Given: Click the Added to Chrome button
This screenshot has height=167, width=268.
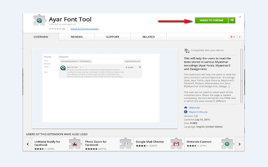Looking at the screenshot, I should tap(211, 20).
